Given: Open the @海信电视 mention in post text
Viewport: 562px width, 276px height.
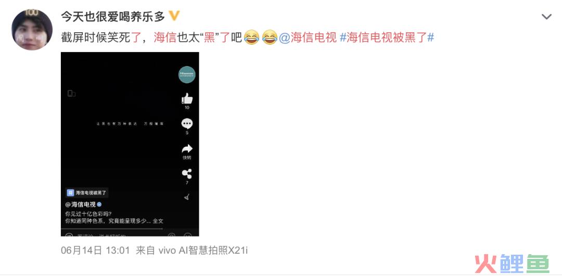Looking at the screenshot, I should pos(308,37).
